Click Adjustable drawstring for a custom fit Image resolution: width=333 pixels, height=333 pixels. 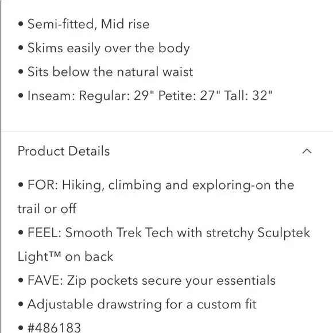point(142,304)
